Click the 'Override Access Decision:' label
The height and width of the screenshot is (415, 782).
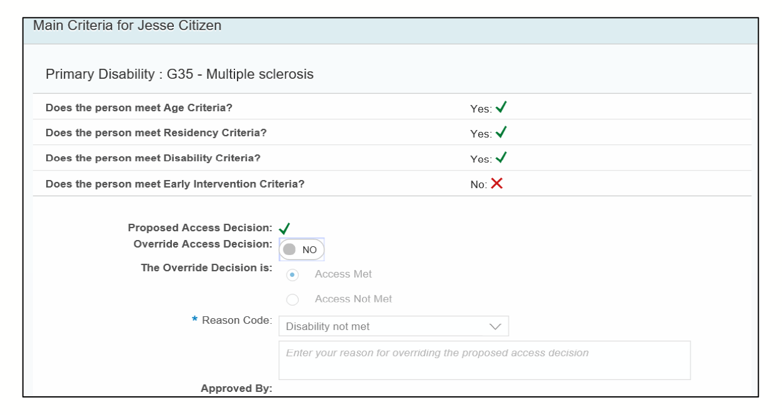(203, 243)
